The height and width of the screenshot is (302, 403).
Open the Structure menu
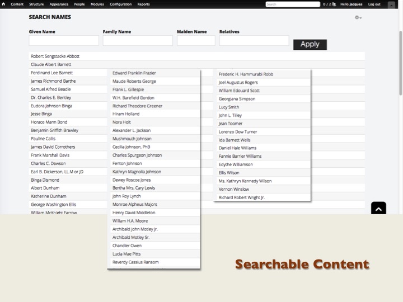(36, 4)
